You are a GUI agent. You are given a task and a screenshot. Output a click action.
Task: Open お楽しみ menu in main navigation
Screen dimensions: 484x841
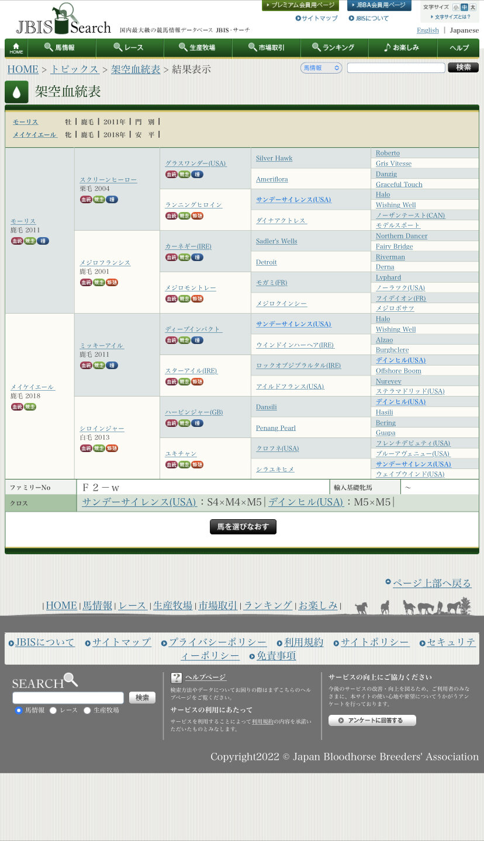coord(403,48)
